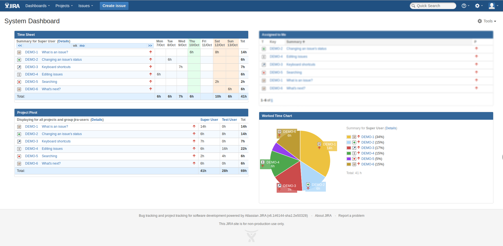Screen dimensions: 503x246
Task: Click DEMO-2 issue type icon in Project Pivot
Action: coord(19,134)
